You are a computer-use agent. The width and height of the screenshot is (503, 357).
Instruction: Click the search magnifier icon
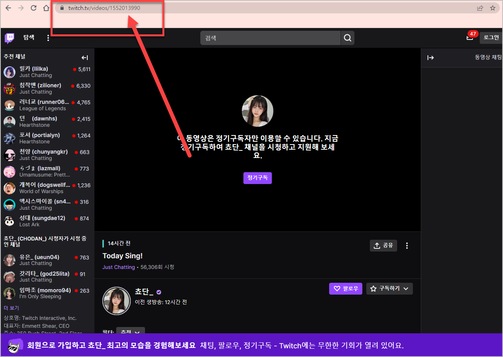347,38
